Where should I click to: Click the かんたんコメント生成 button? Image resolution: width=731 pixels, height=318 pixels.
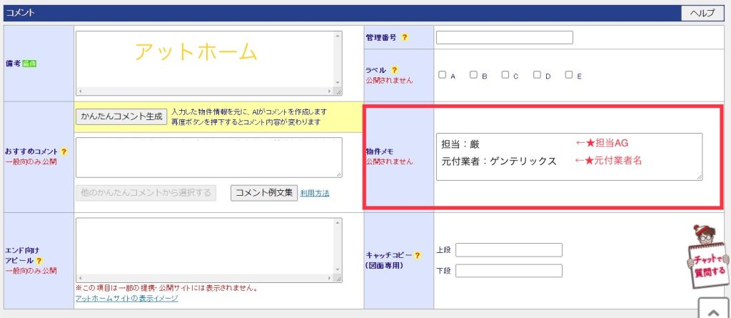coord(121,116)
